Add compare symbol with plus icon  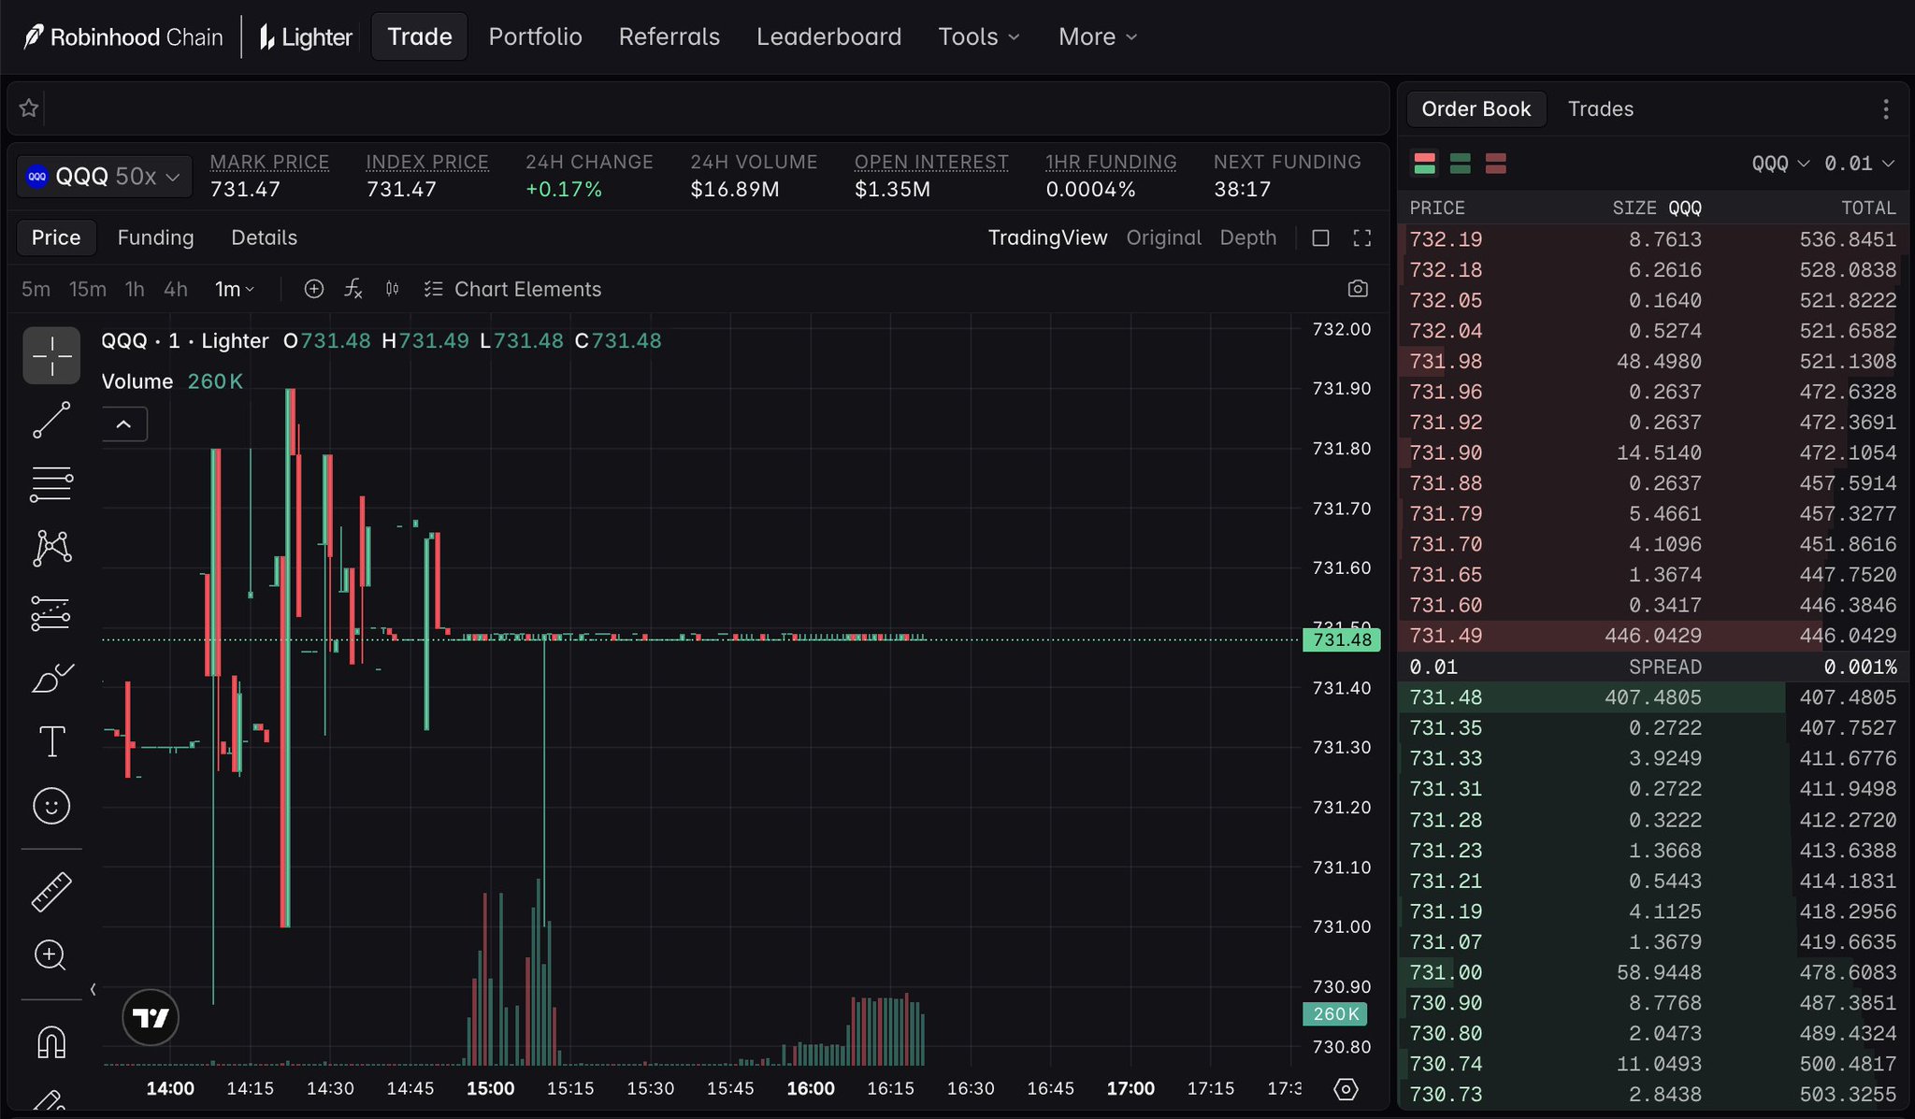[x=314, y=289]
